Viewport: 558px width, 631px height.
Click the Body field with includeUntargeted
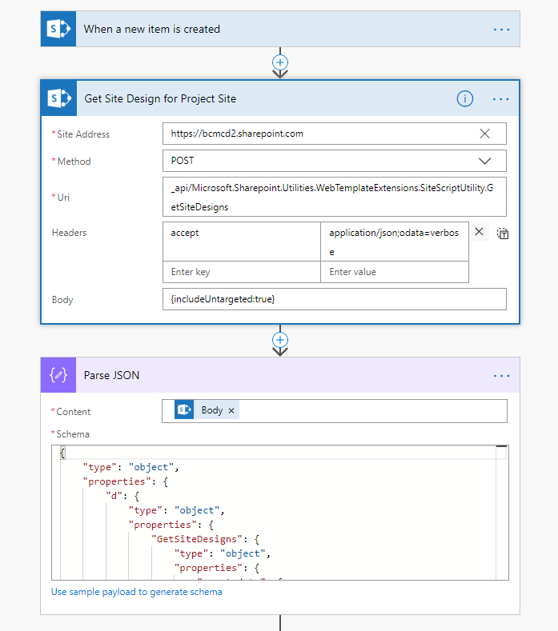tap(334, 299)
